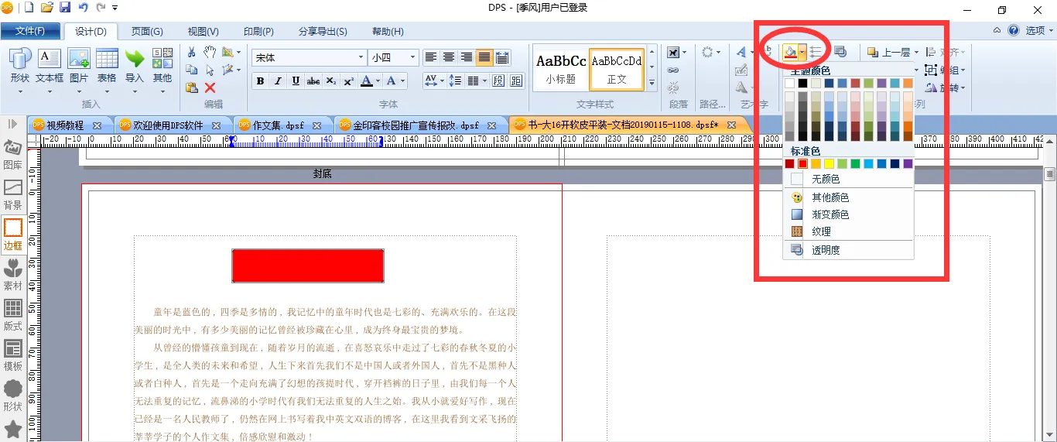Insert a 表格 table from ribbon
The image size is (1057, 442).
point(107,65)
